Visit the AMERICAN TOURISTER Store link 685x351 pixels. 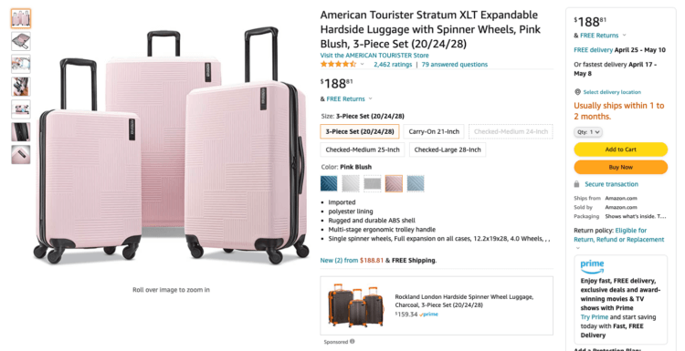coord(374,56)
